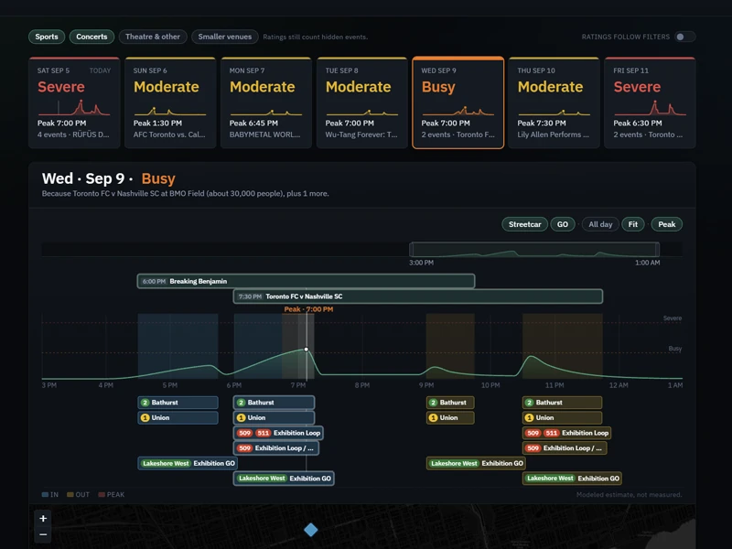The image size is (732, 549).
Task: Toggle the Streetcar mode chip
Action: (x=524, y=224)
